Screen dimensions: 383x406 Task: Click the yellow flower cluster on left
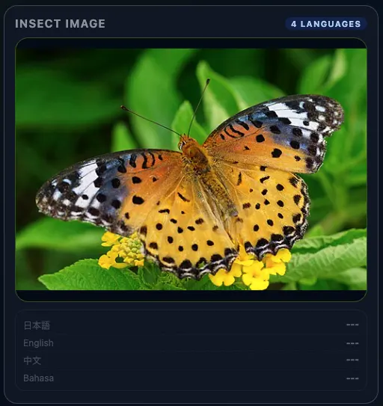122,251
